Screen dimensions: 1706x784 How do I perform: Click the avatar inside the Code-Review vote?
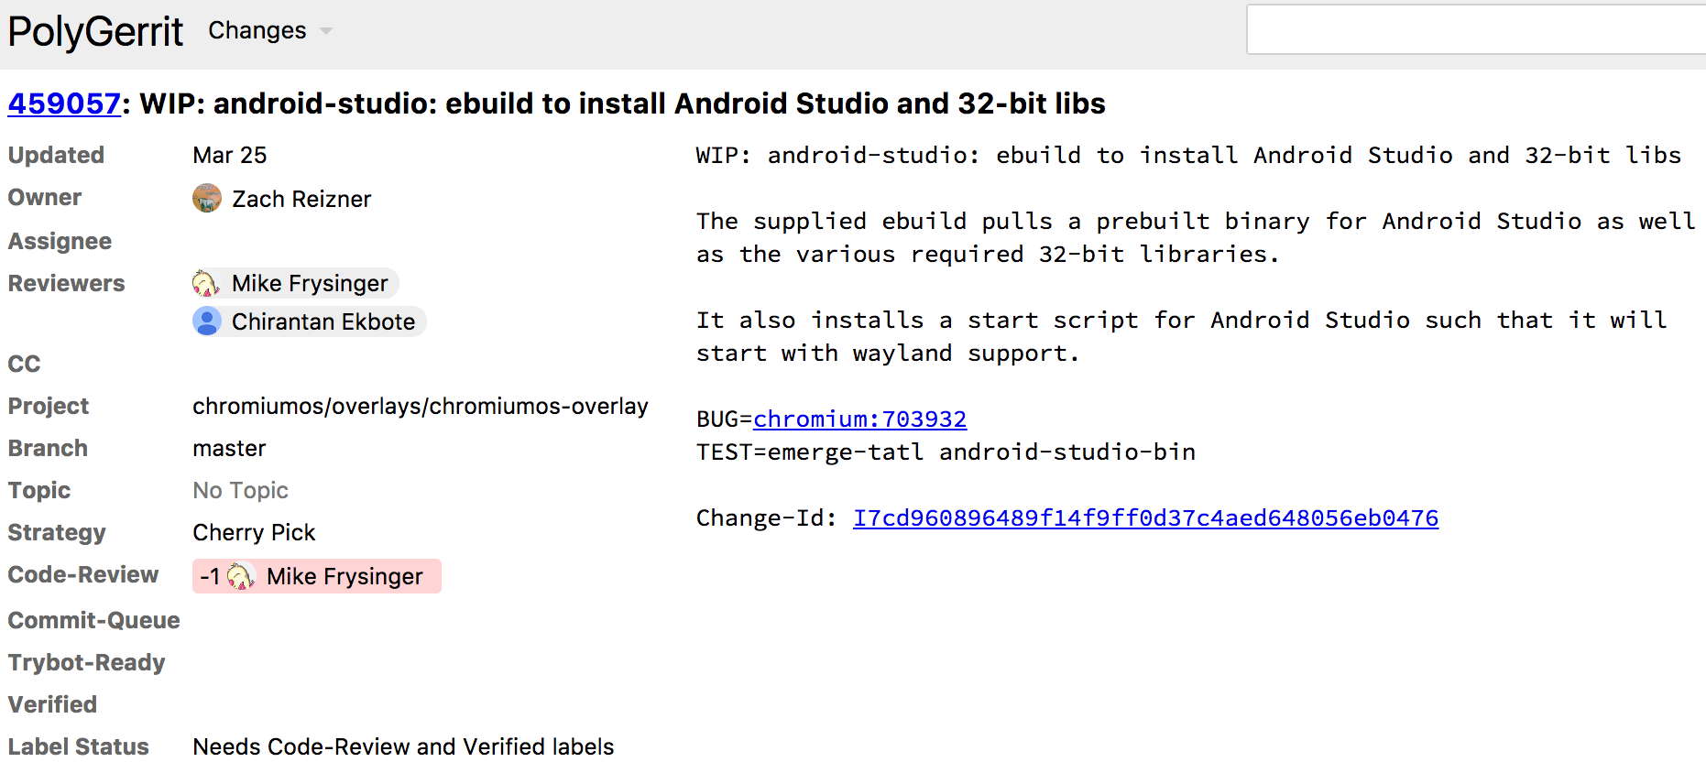coord(241,576)
